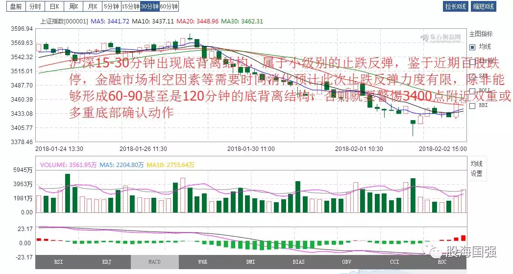Open the 月K monthly candlestick tab

(93, 6)
